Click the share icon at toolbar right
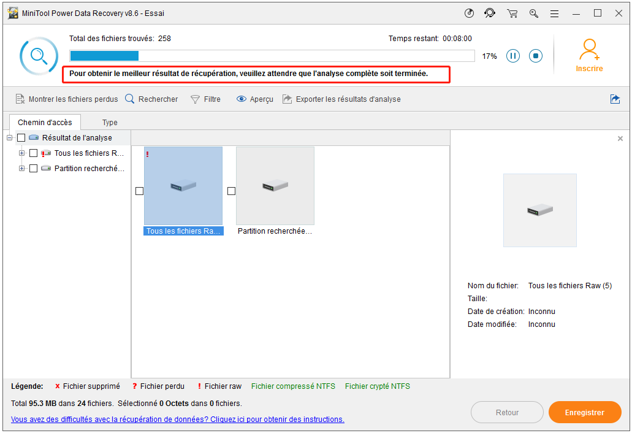632x433 pixels. coord(615,99)
